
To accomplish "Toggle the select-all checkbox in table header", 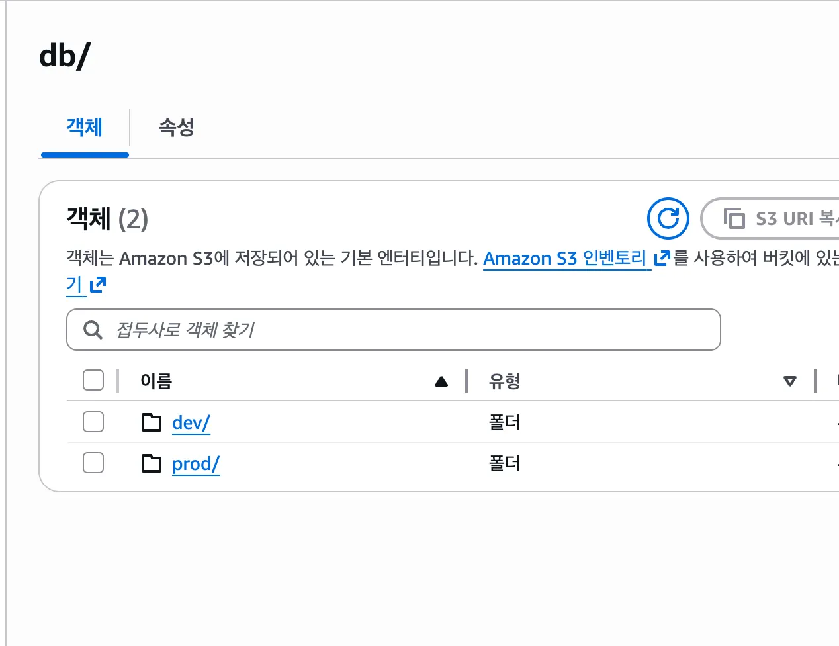I will 93,381.
